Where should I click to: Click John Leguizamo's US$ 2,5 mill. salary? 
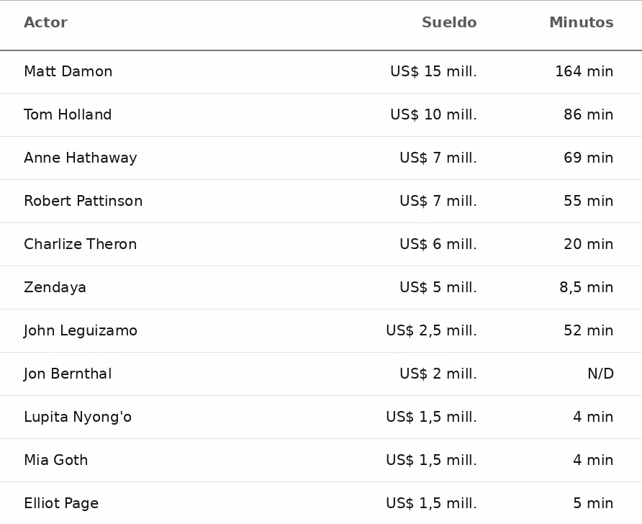point(432,331)
